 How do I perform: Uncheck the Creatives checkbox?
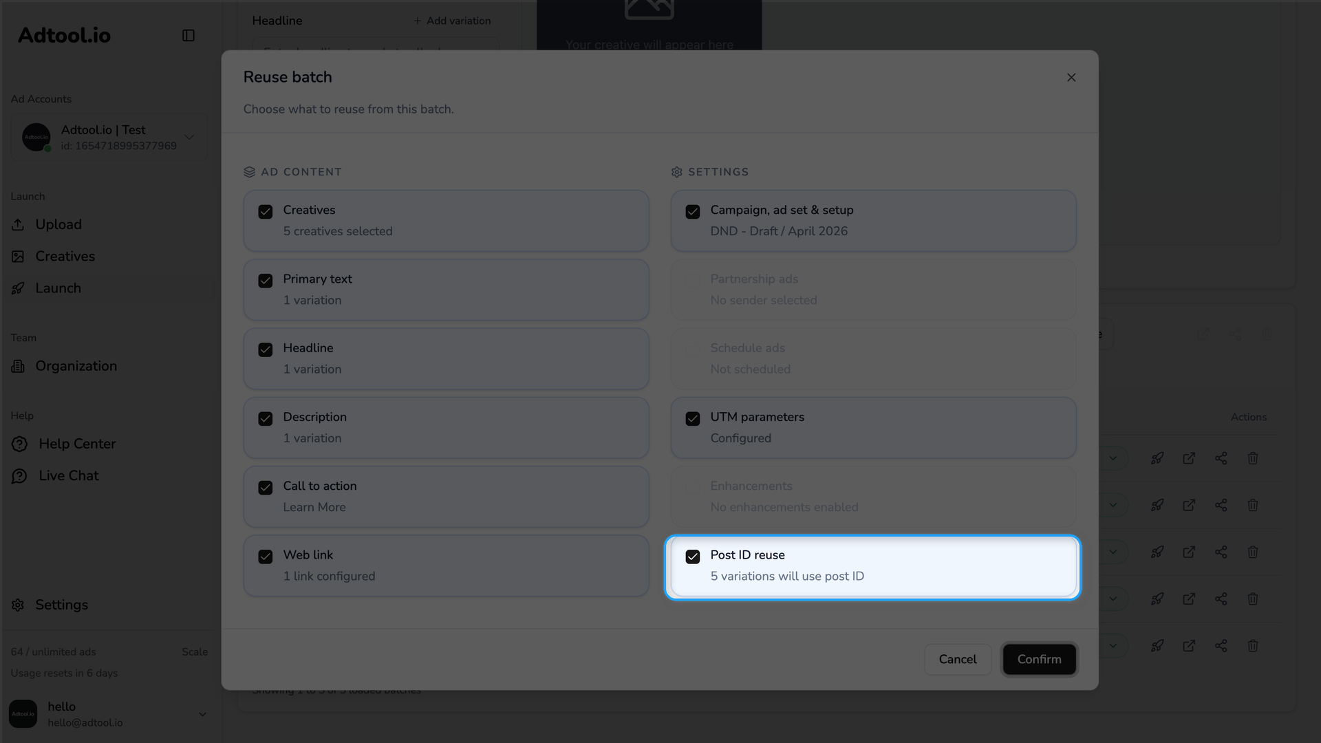coord(266,212)
